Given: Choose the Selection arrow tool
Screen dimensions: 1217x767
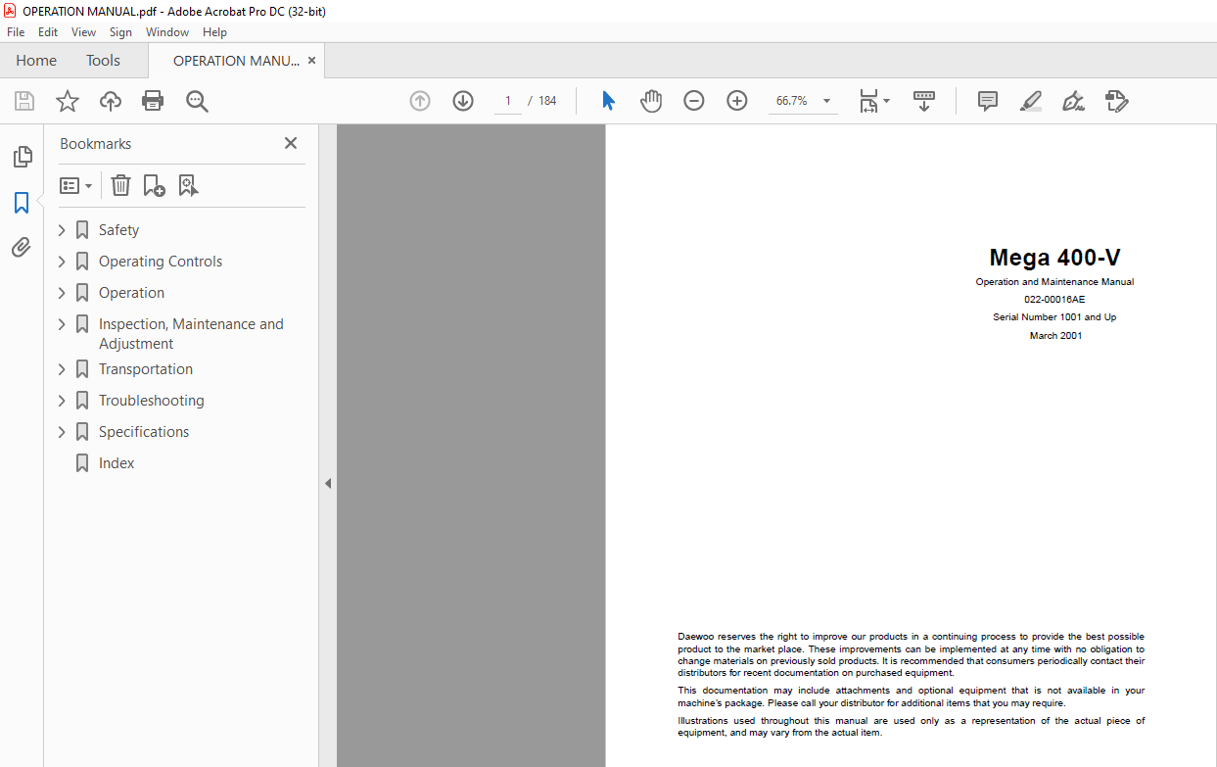Looking at the screenshot, I should 608,101.
